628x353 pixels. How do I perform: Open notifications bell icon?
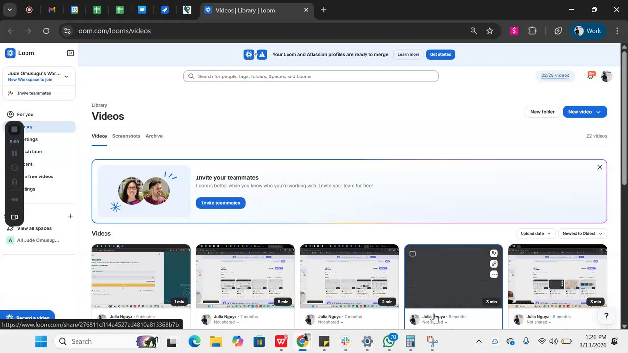coord(590,76)
